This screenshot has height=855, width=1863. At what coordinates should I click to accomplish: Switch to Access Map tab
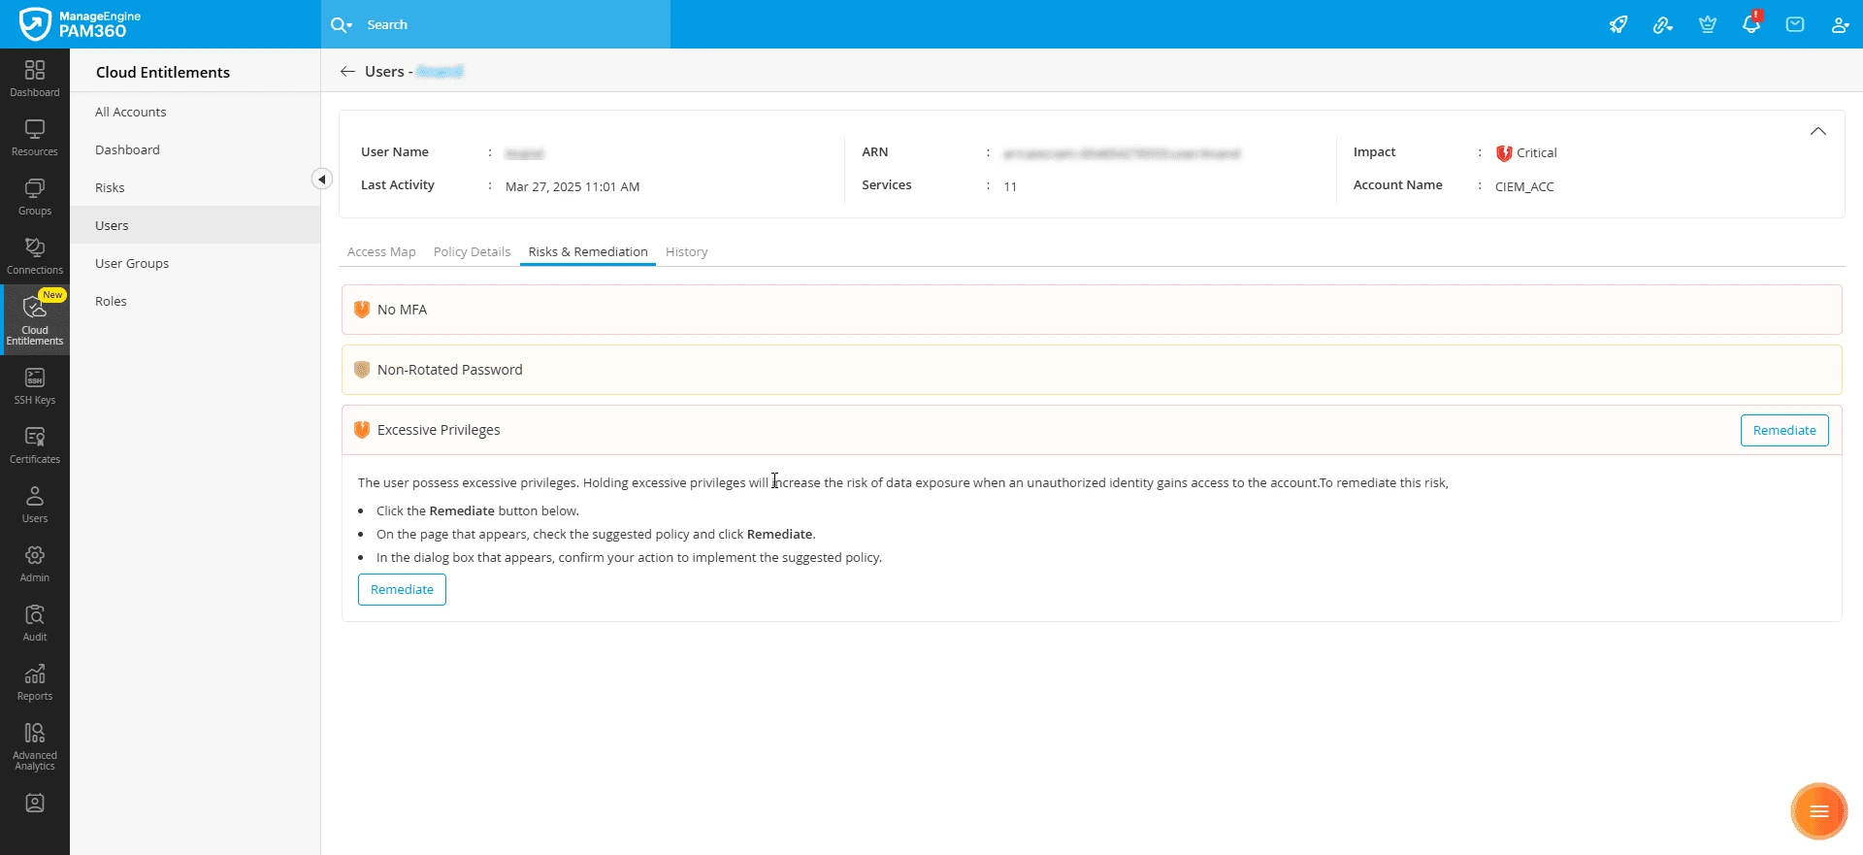pyautogui.click(x=381, y=251)
